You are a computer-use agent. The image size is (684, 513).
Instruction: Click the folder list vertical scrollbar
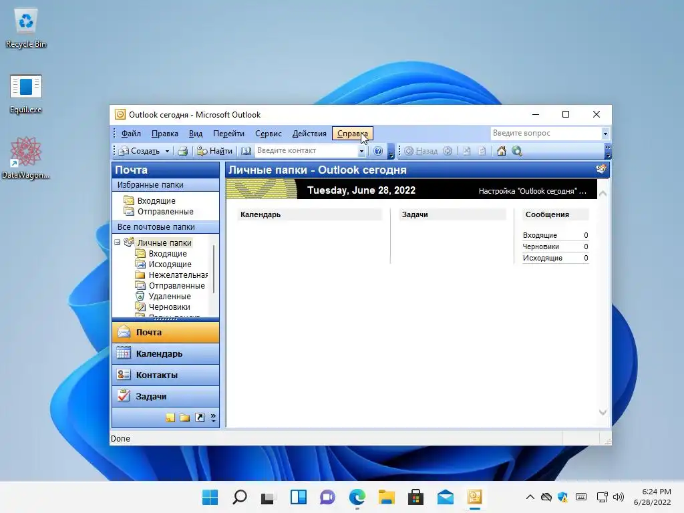[x=214, y=269]
